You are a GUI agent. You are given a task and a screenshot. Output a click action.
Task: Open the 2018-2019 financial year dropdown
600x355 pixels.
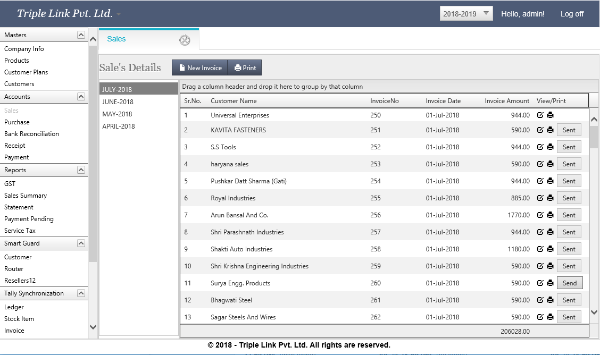466,14
